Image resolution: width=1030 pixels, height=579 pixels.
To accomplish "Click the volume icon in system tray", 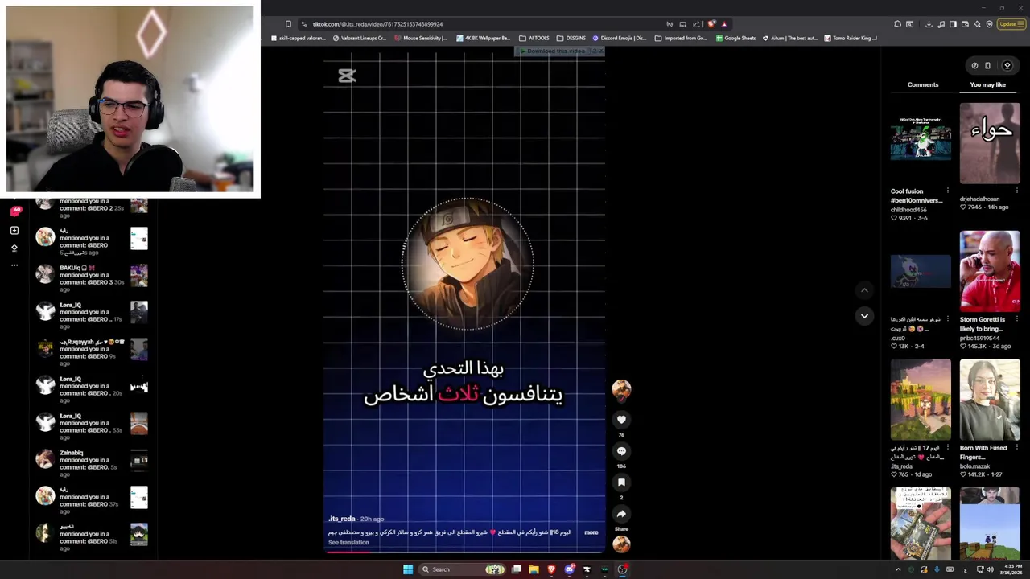I will click(991, 569).
